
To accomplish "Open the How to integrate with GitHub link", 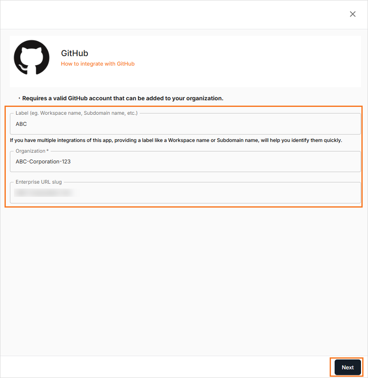I will (98, 64).
